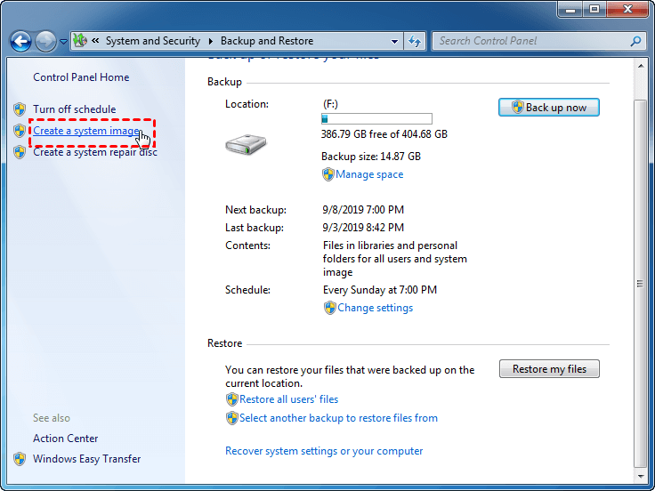Click the F: backup drive icon
This screenshot has height=491, width=655.
(x=246, y=144)
